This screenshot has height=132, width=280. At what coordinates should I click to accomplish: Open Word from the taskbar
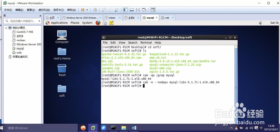[x=134, y=128]
